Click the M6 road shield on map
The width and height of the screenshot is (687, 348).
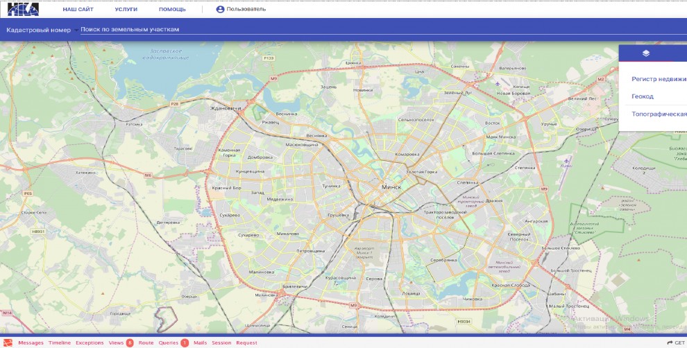tap(148, 175)
